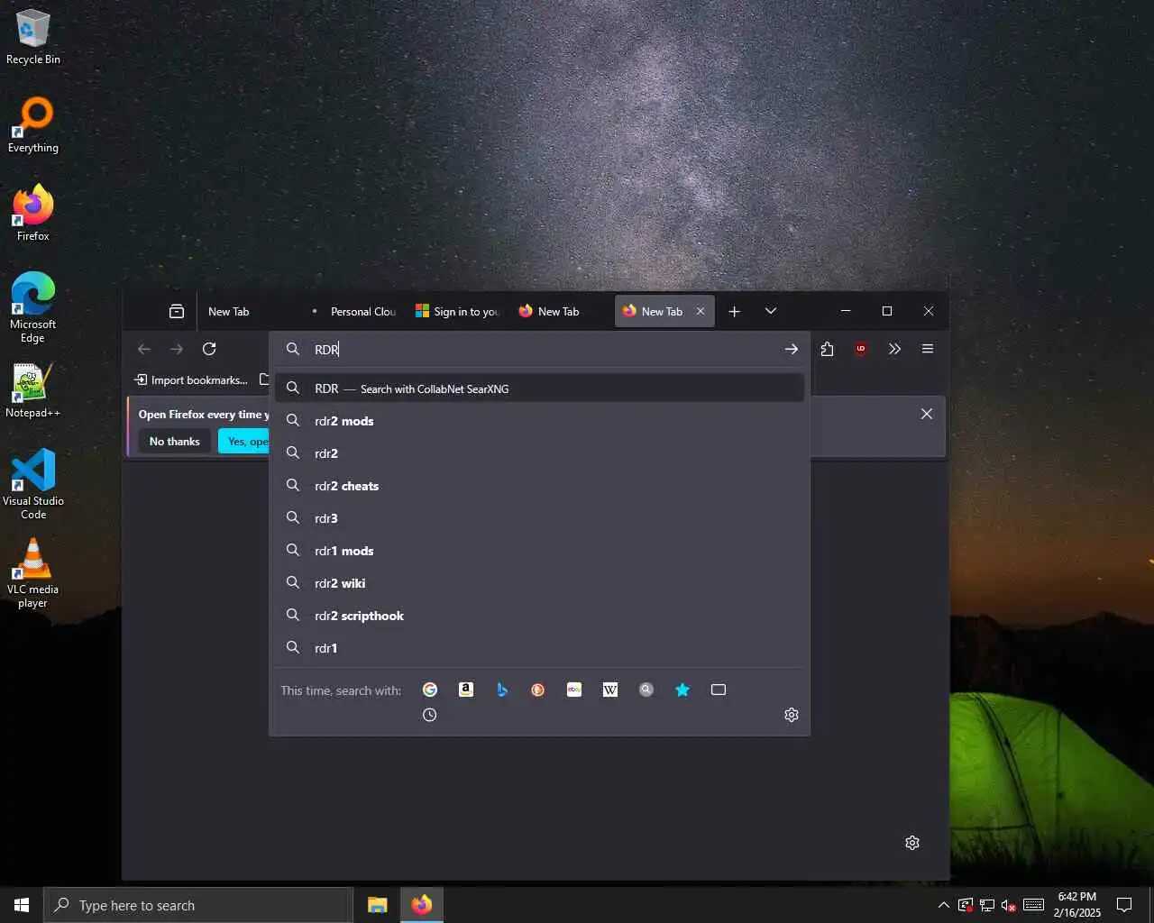Choose the rdr3 suggestion

(x=540, y=518)
